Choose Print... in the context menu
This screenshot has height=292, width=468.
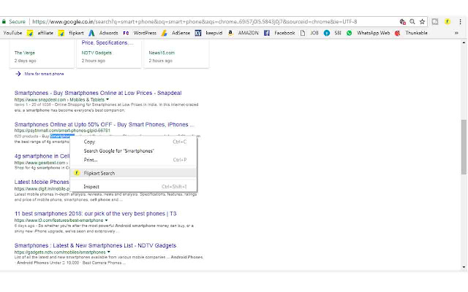[133, 160]
